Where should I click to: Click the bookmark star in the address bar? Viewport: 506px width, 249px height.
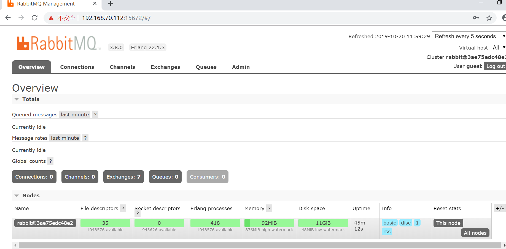coord(489,18)
